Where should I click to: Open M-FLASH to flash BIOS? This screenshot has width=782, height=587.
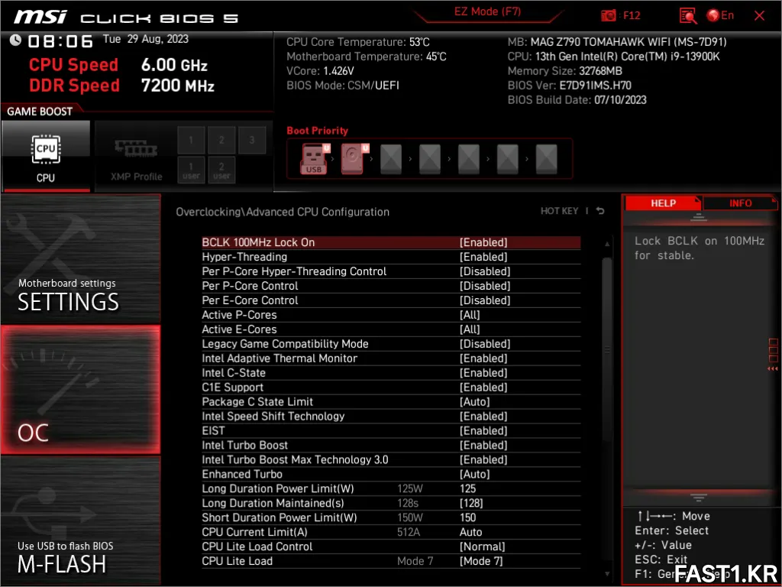click(x=80, y=520)
